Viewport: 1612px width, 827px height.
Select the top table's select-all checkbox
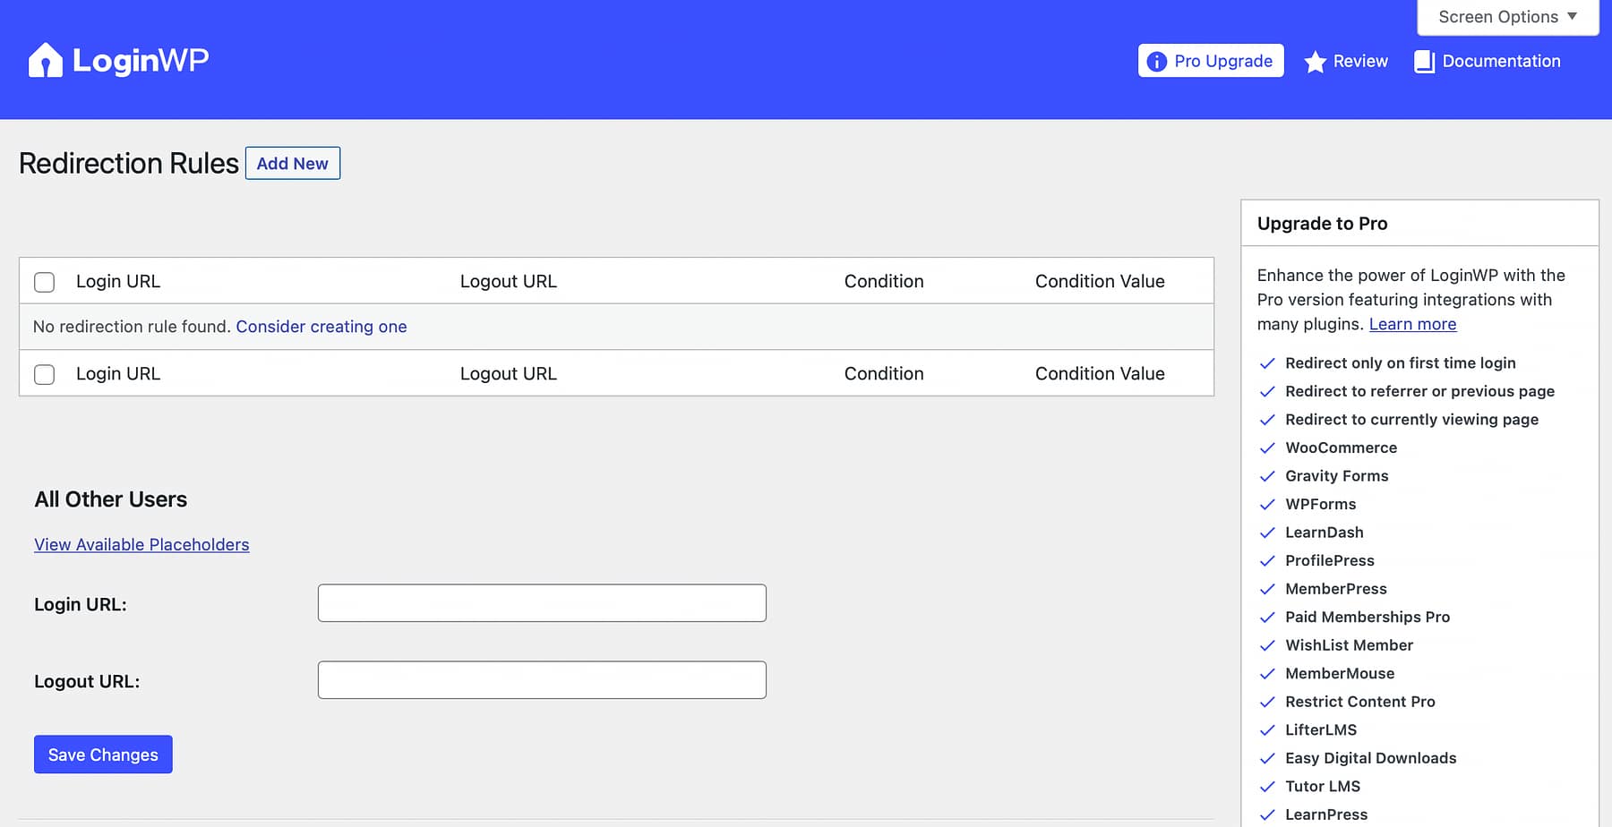coord(44,281)
